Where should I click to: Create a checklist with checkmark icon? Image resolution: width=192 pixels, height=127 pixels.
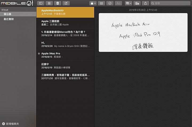pyautogui.click(x=110, y=3)
